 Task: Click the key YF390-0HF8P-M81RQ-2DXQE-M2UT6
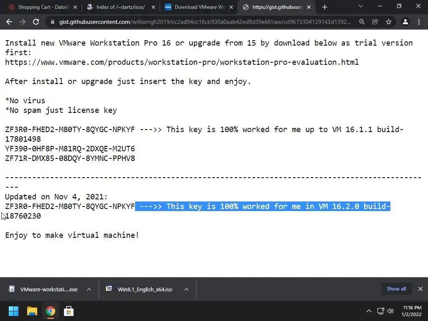(70, 149)
